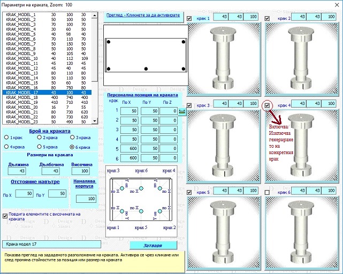Select KRAK_MODEL_16 in the list
Viewport: 343px width, 274px height.
[47, 88]
